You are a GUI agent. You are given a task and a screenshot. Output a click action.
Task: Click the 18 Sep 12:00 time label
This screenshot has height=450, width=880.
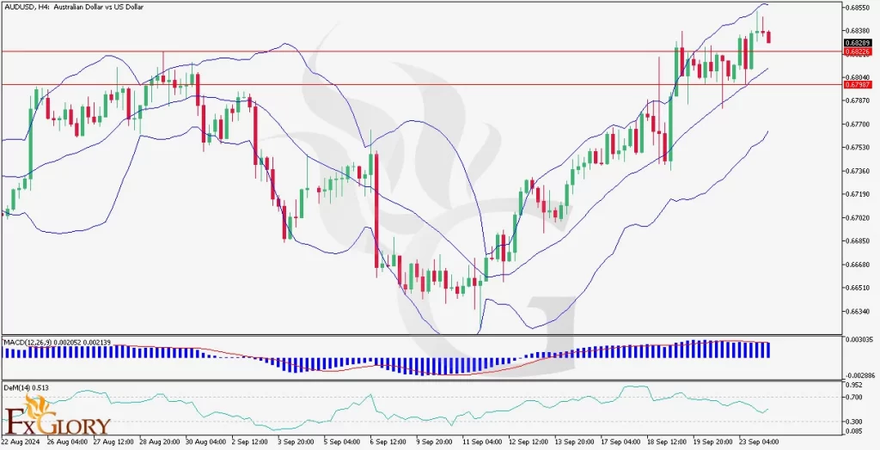[x=665, y=441]
